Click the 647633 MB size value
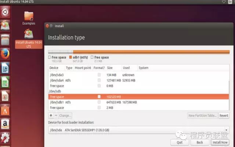Viewport: 235px width, 147px height. pos(113,102)
